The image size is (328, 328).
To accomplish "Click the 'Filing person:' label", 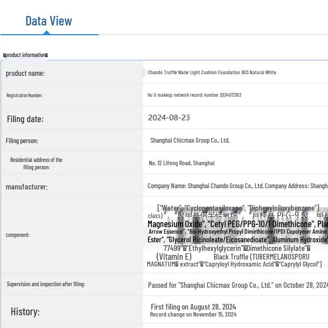I will [x=22, y=141].
